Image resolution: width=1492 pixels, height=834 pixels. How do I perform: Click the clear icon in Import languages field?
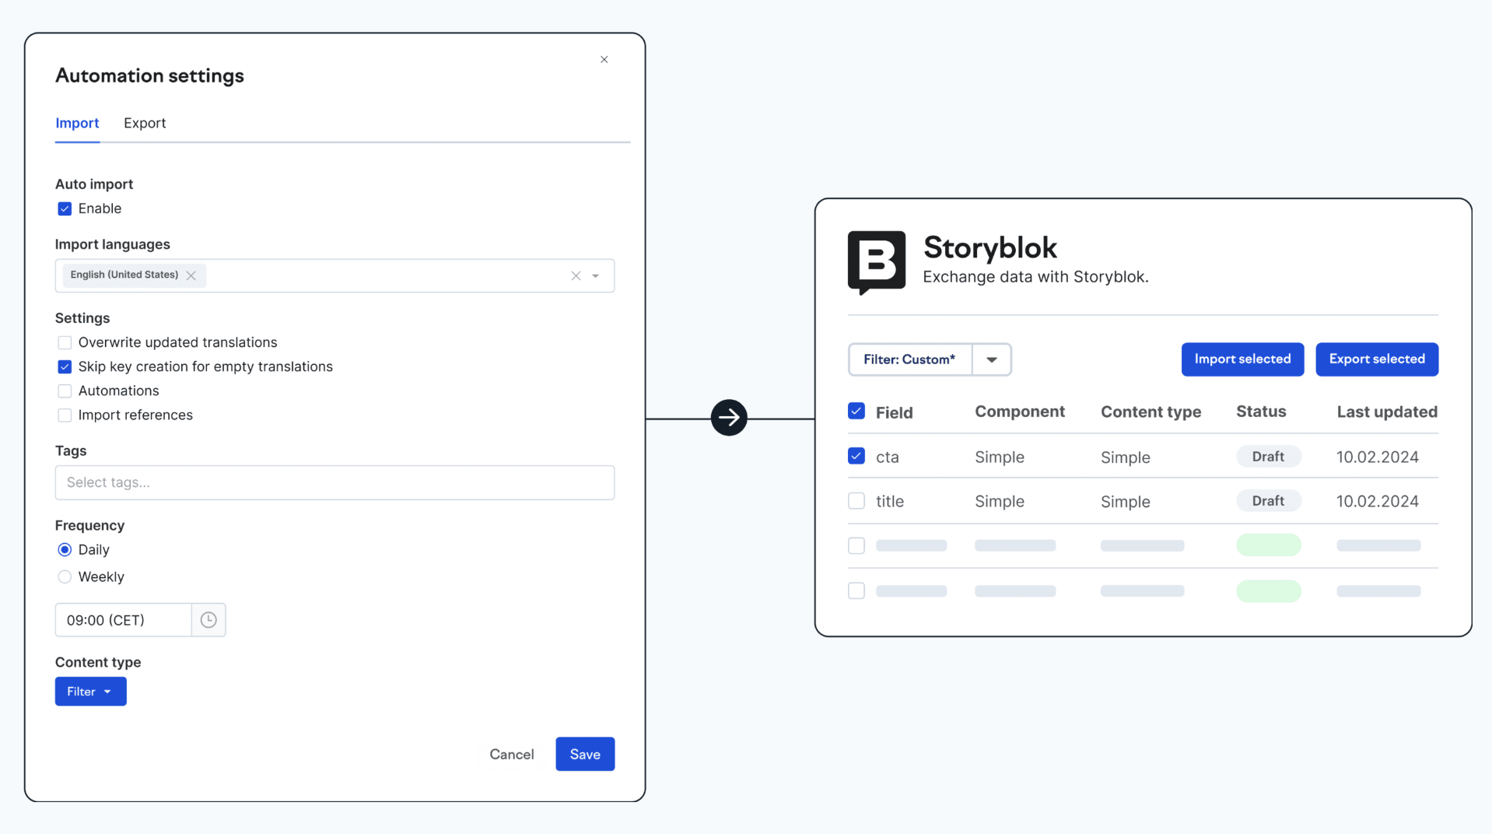tap(576, 275)
